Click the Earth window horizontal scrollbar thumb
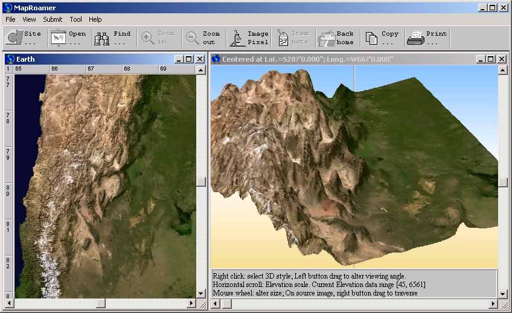Screen dimensions: 512x313 point(101,303)
